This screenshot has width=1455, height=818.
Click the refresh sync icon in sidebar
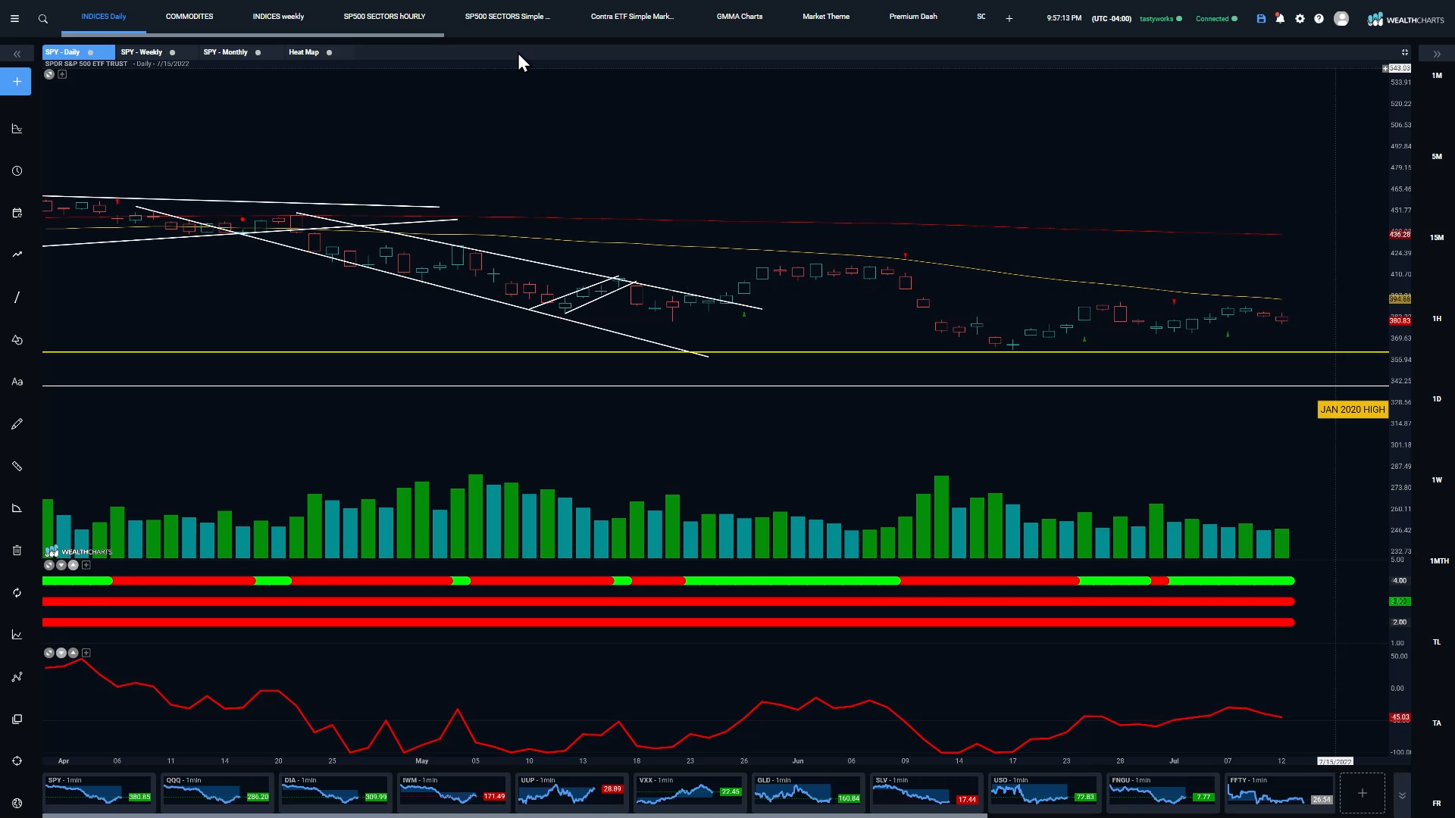17,593
